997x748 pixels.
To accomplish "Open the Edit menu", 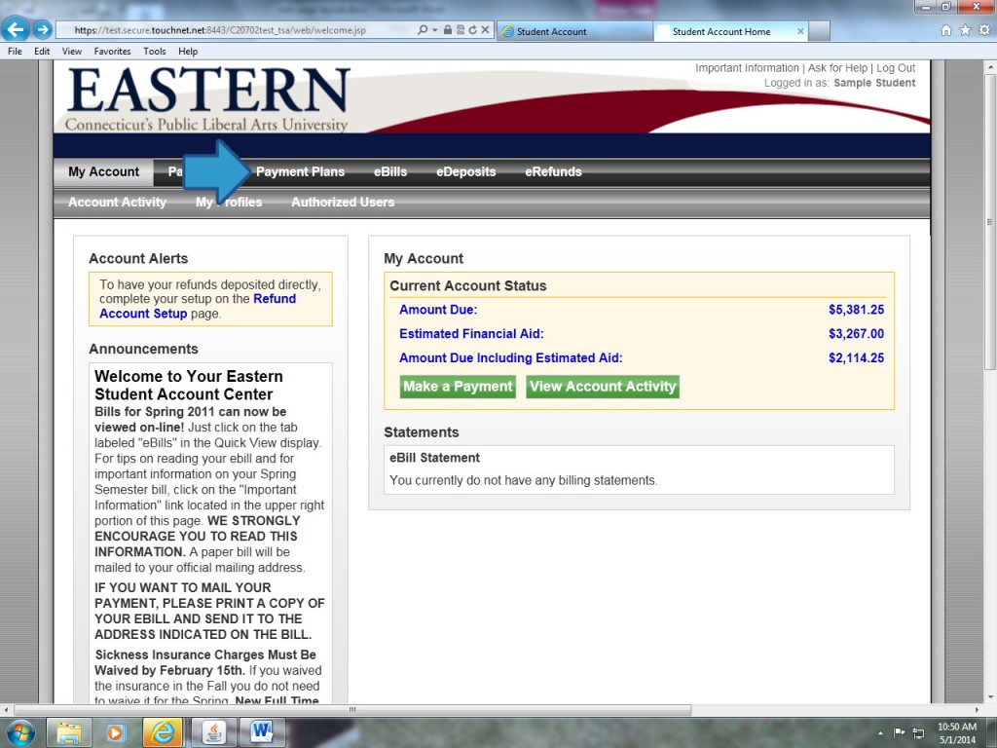I will [x=42, y=51].
